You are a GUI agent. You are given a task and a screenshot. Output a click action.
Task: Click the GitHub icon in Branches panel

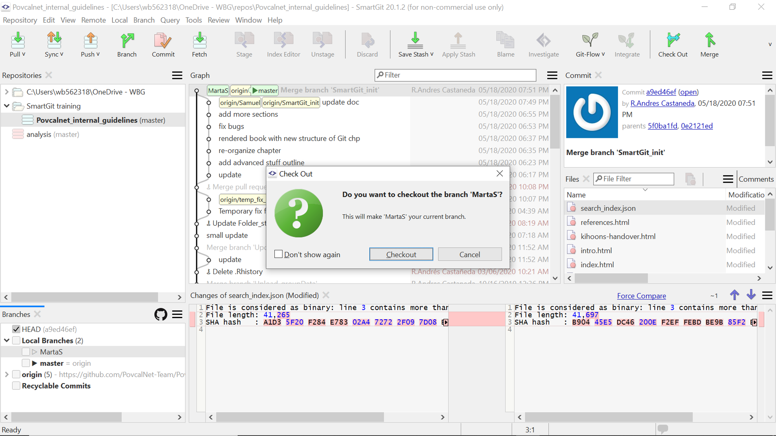[161, 314]
